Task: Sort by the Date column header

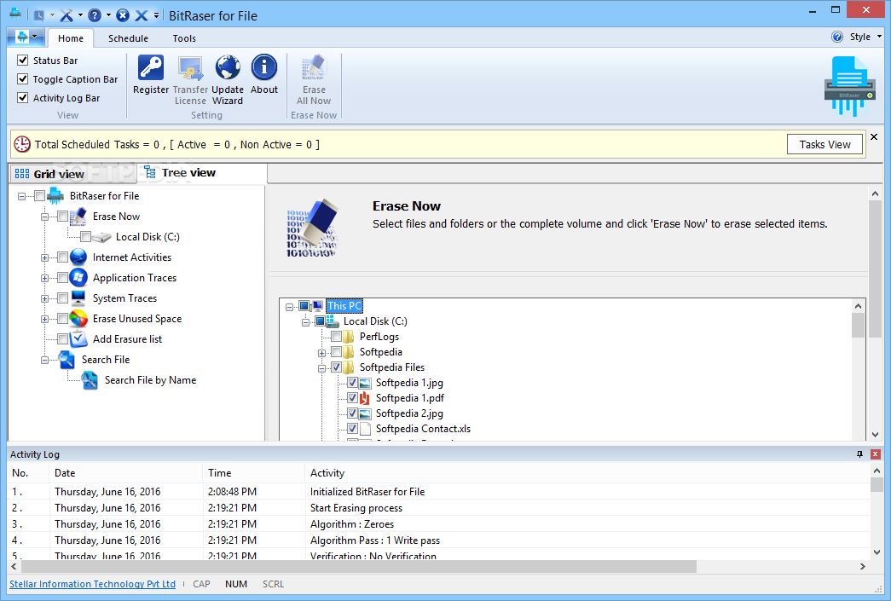Action: [125, 472]
